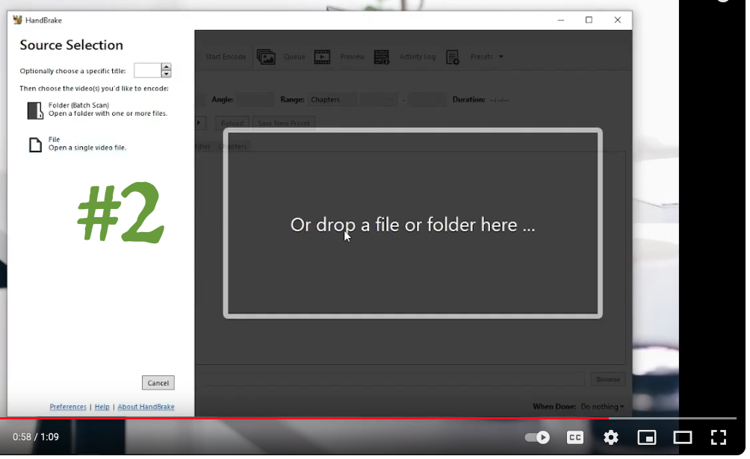Close the HandBrake window
This screenshot has width=750, height=459.
(x=618, y=19)
